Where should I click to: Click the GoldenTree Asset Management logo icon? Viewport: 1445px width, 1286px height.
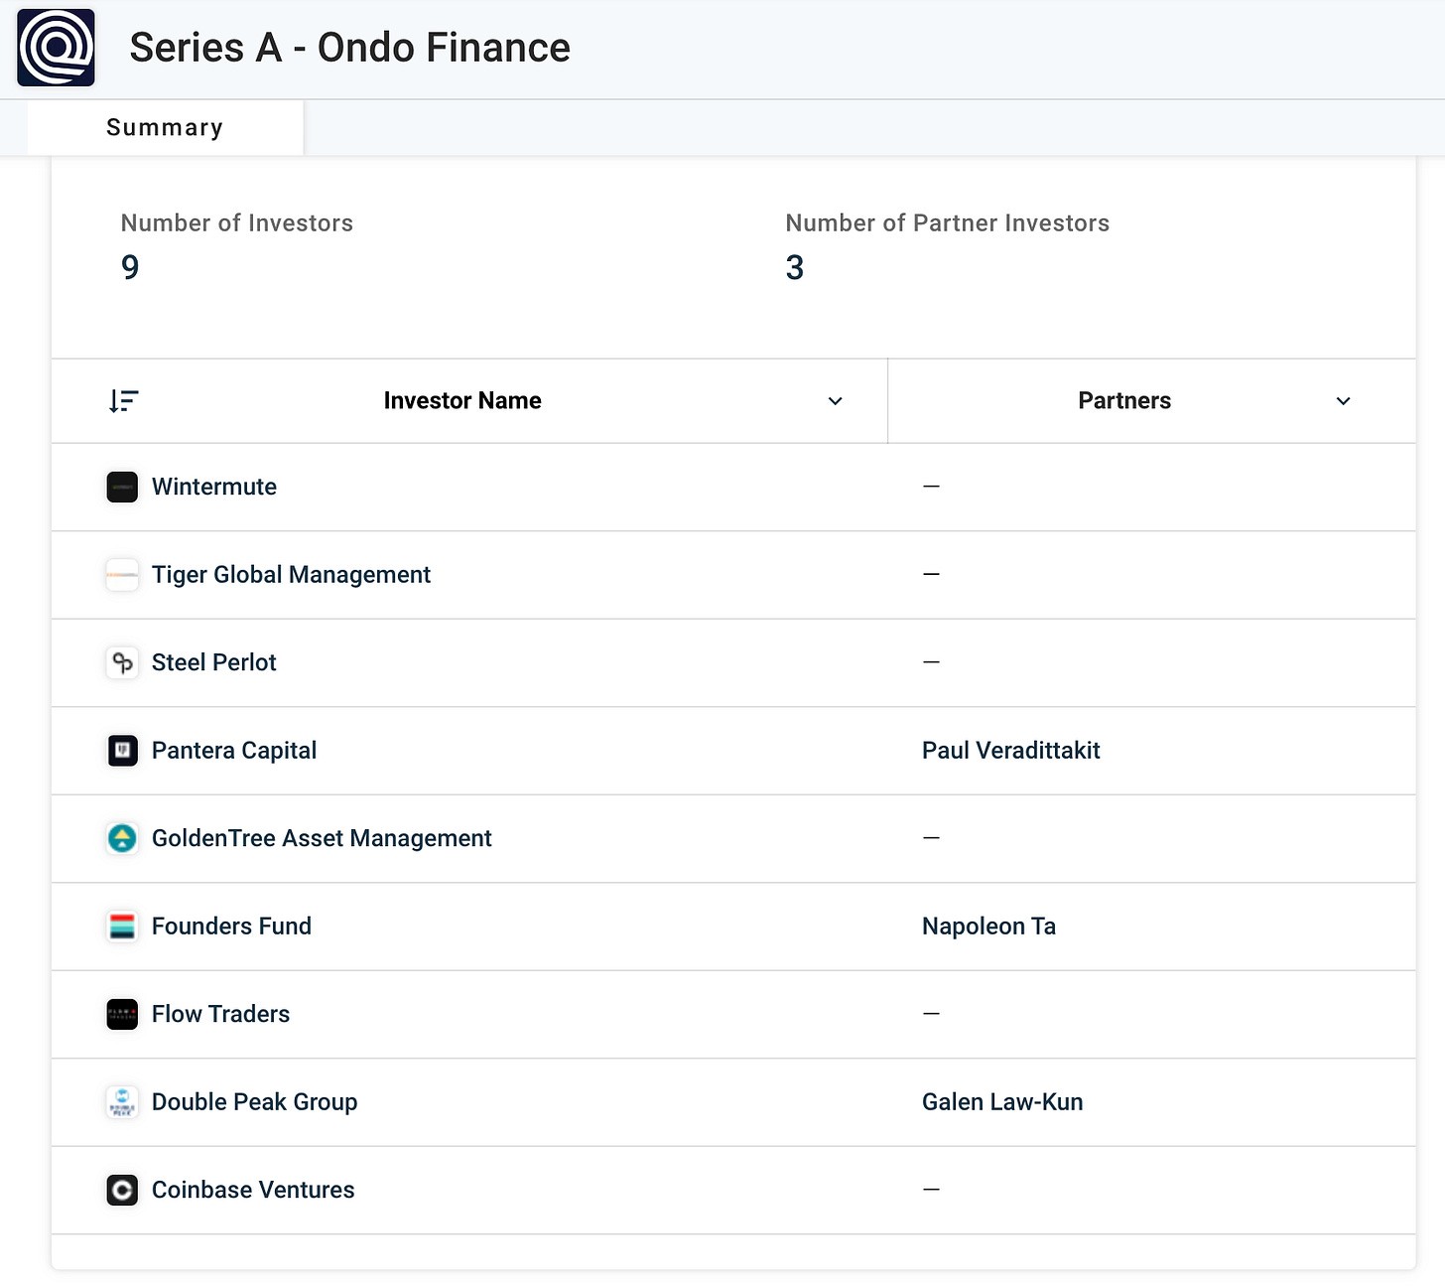pos(122,838)
